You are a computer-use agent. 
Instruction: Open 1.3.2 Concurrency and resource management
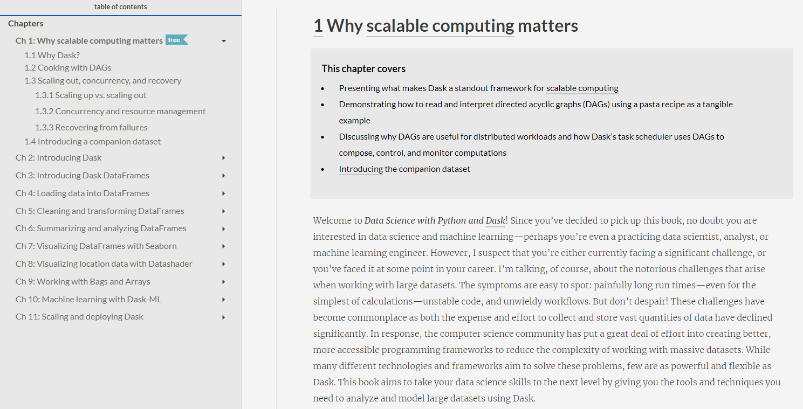(x=120, y=112)
